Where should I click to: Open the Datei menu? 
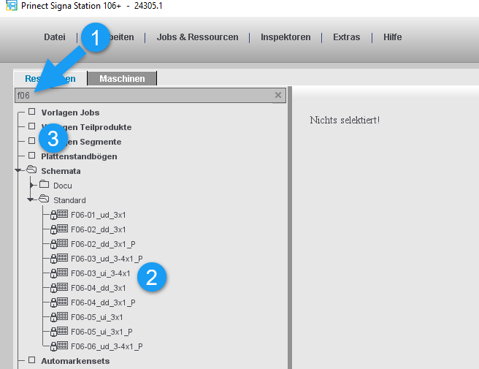[55, 37]
